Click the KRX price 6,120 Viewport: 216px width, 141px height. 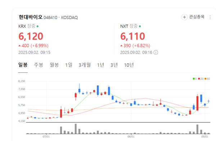(31, 36)
